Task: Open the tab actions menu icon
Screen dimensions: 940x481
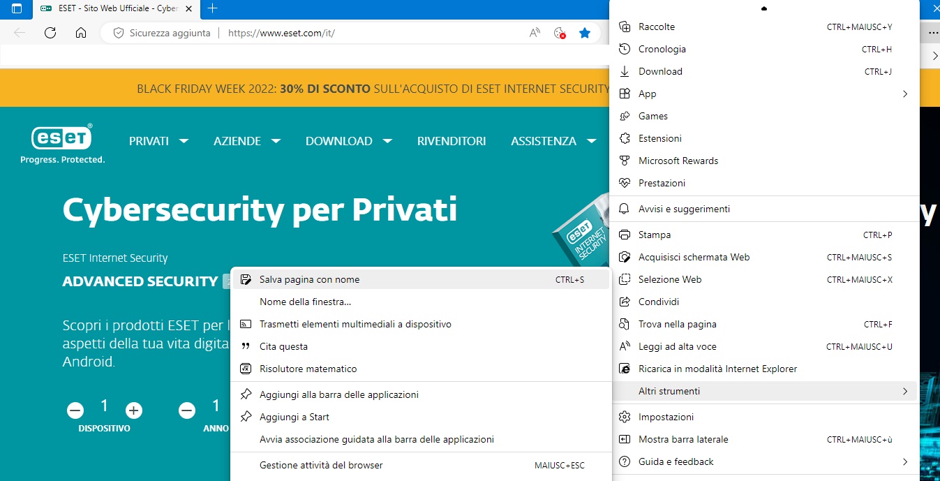Action: click(x=17, y=8)
